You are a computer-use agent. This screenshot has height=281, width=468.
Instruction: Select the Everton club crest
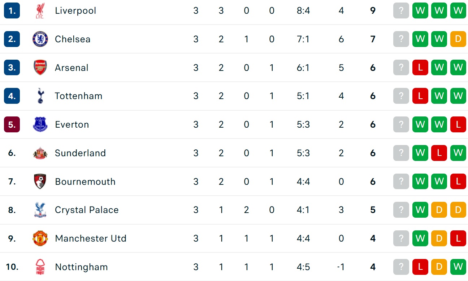click(40, 124)
